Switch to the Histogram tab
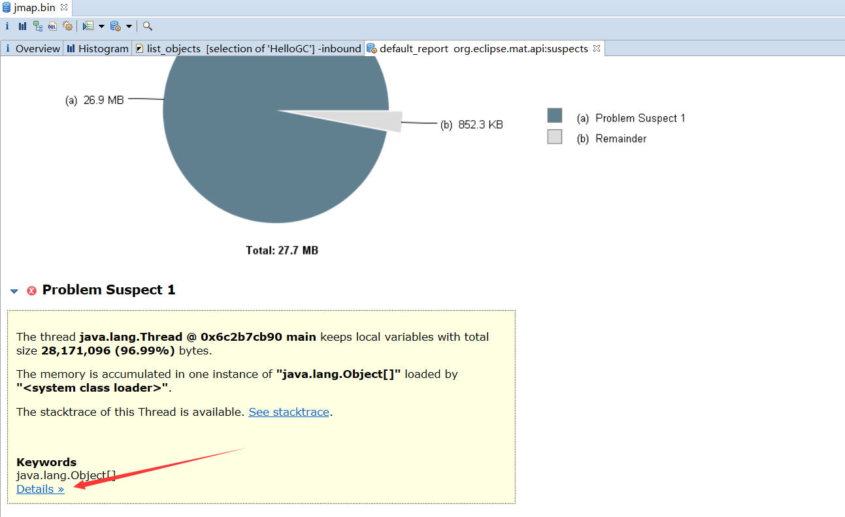Screen dimensions: 845x517 point(98,48)
